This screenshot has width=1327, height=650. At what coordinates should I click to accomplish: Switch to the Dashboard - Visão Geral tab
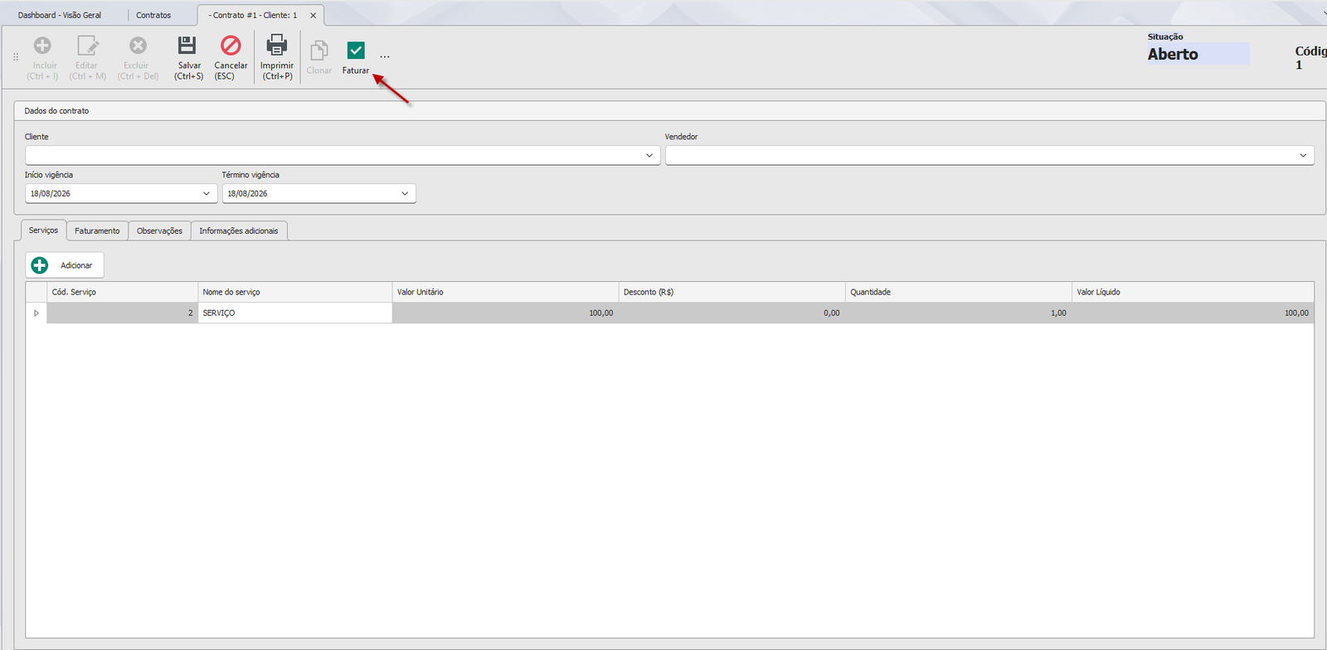[x=60, y=15]
